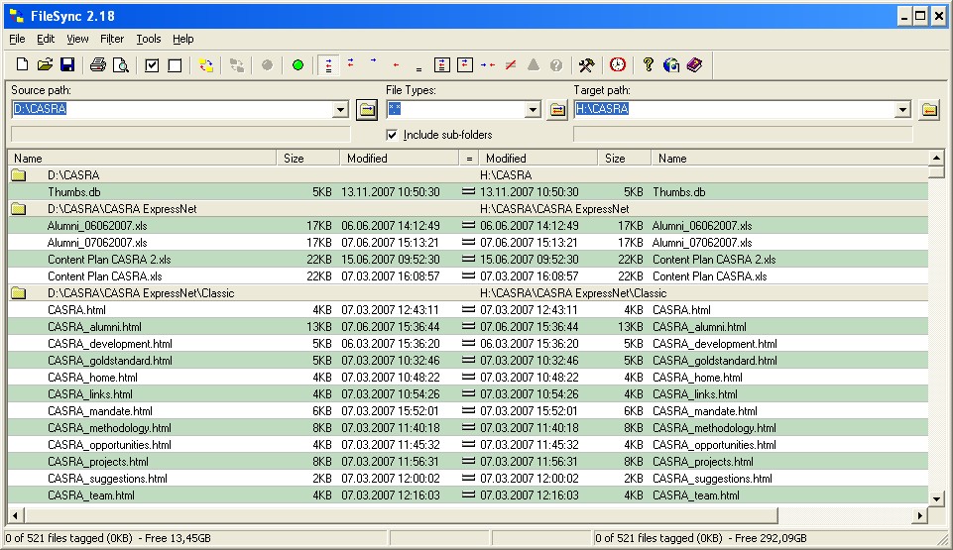Click the green circle start icon
Viewport: 953px width, 550px height.
(x=298, y=65)
